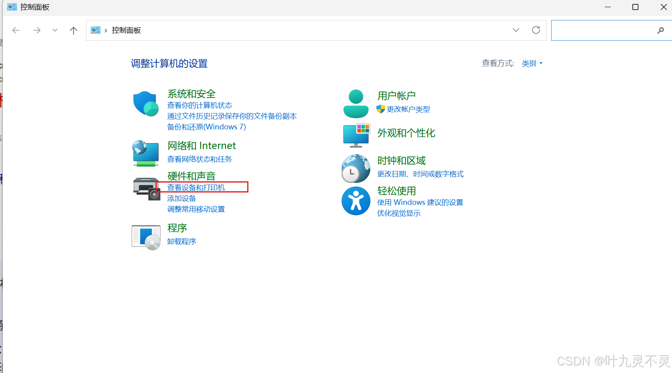Click the Control Panel icon in address bar
The height and width of the screenshot is (373, 672).
click(96, 30)
